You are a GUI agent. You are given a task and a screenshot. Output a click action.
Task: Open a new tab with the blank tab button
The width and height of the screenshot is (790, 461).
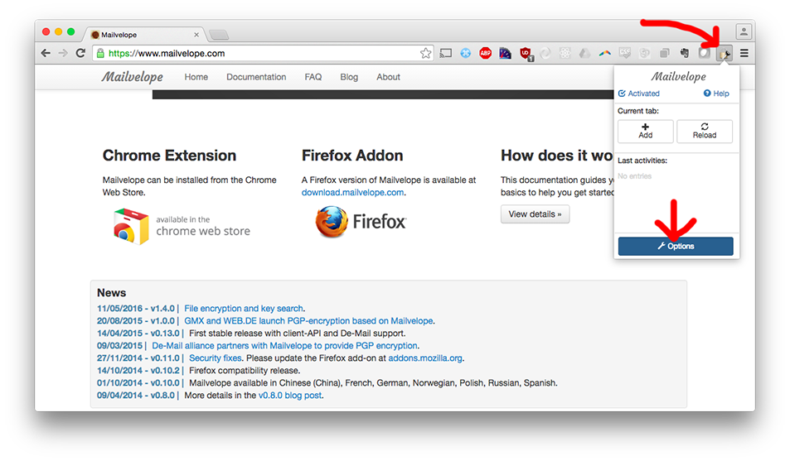[219, 35]
